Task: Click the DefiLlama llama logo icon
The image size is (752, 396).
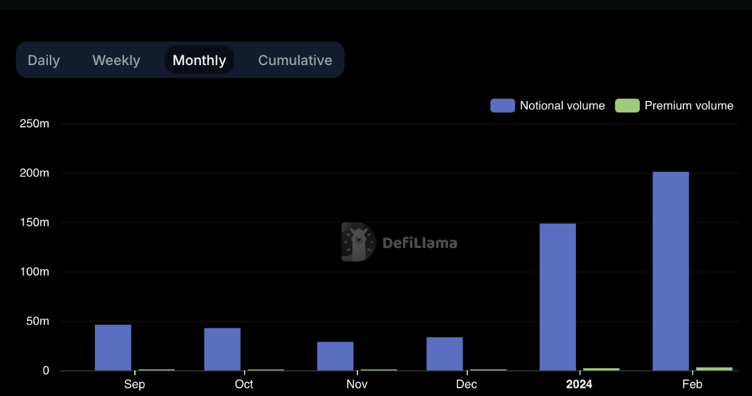Action: pyautogui.click(x=358, y=242)
